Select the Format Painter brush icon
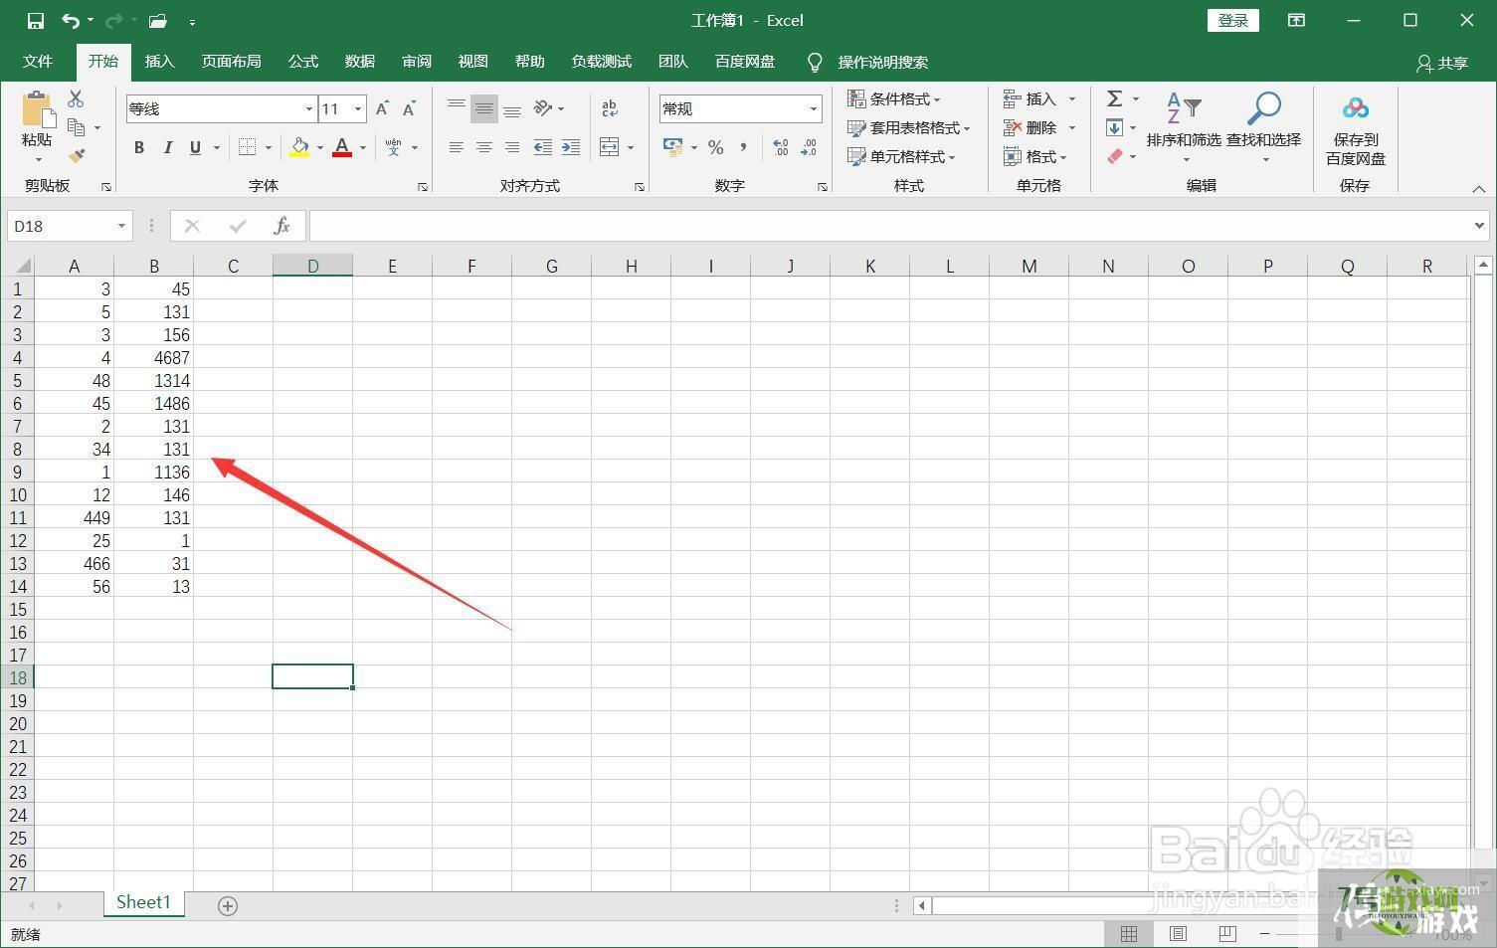1497x948 pixels. click(x=76, y=156)
